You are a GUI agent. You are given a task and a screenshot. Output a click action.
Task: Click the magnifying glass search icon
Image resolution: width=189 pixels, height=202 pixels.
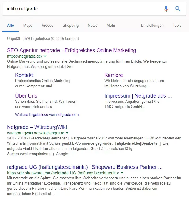coord(178,9)
